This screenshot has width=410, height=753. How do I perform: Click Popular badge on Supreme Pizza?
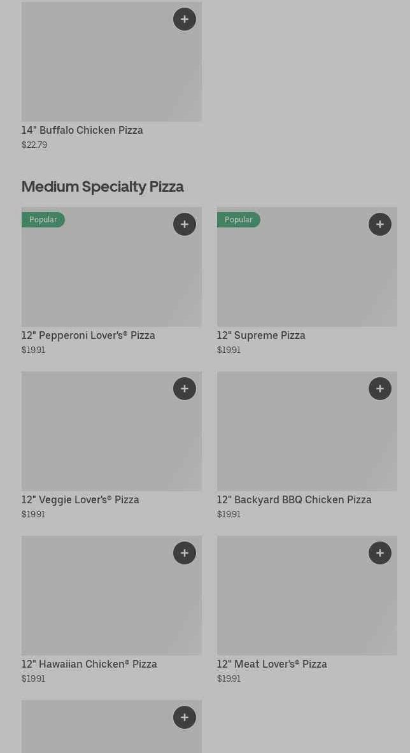pos(239,220)
